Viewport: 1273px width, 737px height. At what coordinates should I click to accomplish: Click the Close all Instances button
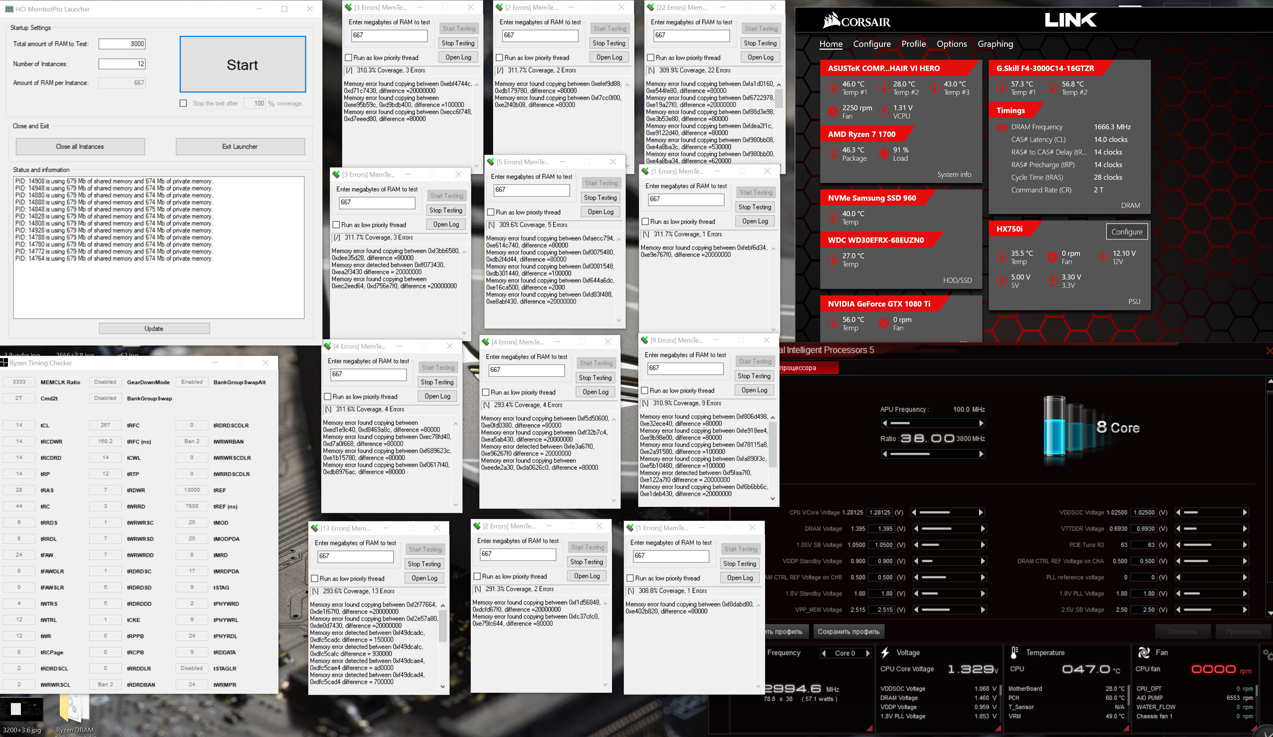pyautogui.click(x=80, y=147)
